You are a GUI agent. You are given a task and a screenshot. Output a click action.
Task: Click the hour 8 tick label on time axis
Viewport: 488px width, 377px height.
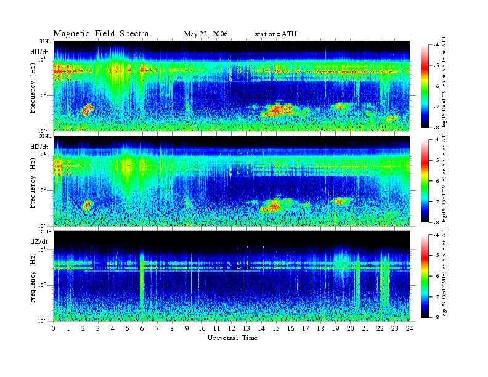pos(172,328)
